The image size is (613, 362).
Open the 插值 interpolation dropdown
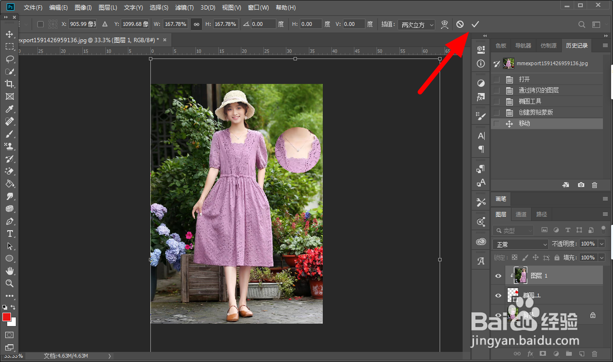point(416,24)
